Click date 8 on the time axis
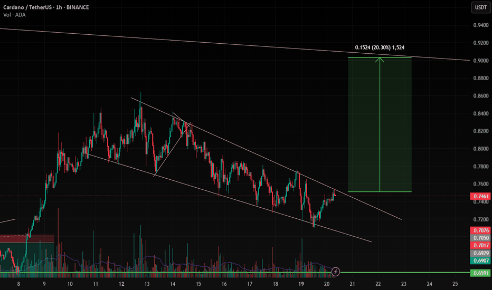Viewport: 492px width, 290px height. click(18, 284)
